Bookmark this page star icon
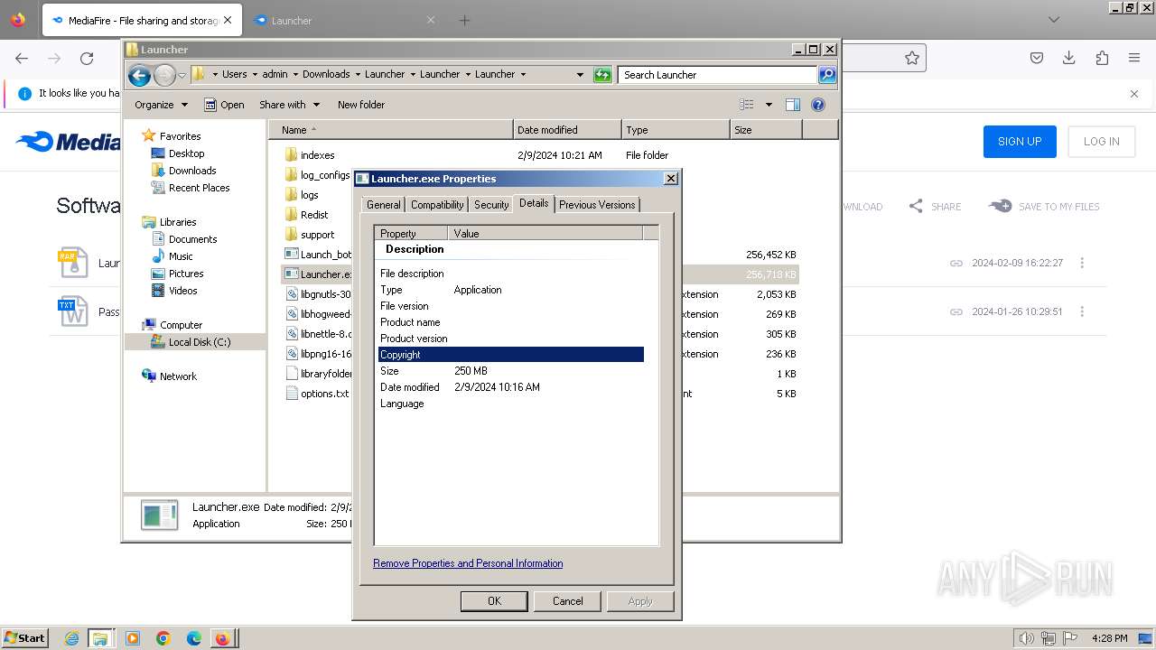1156x650 pixels. tap(912, 58)
